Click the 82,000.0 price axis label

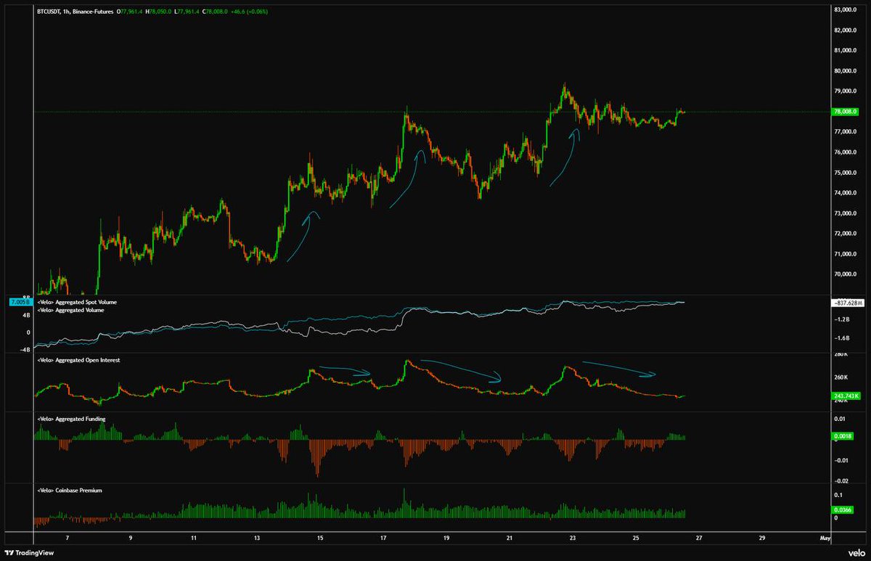point(847,30)
